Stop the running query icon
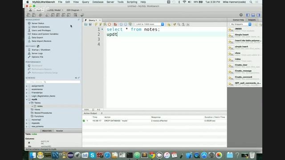The height and width of the screenshot is (160, 285). click(x=110, y=24)
